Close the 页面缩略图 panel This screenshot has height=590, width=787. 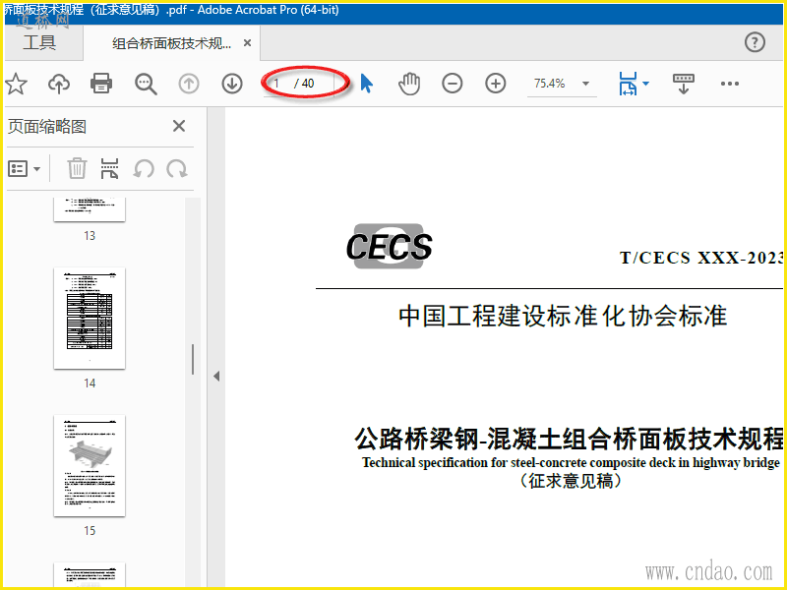(179, 126)
